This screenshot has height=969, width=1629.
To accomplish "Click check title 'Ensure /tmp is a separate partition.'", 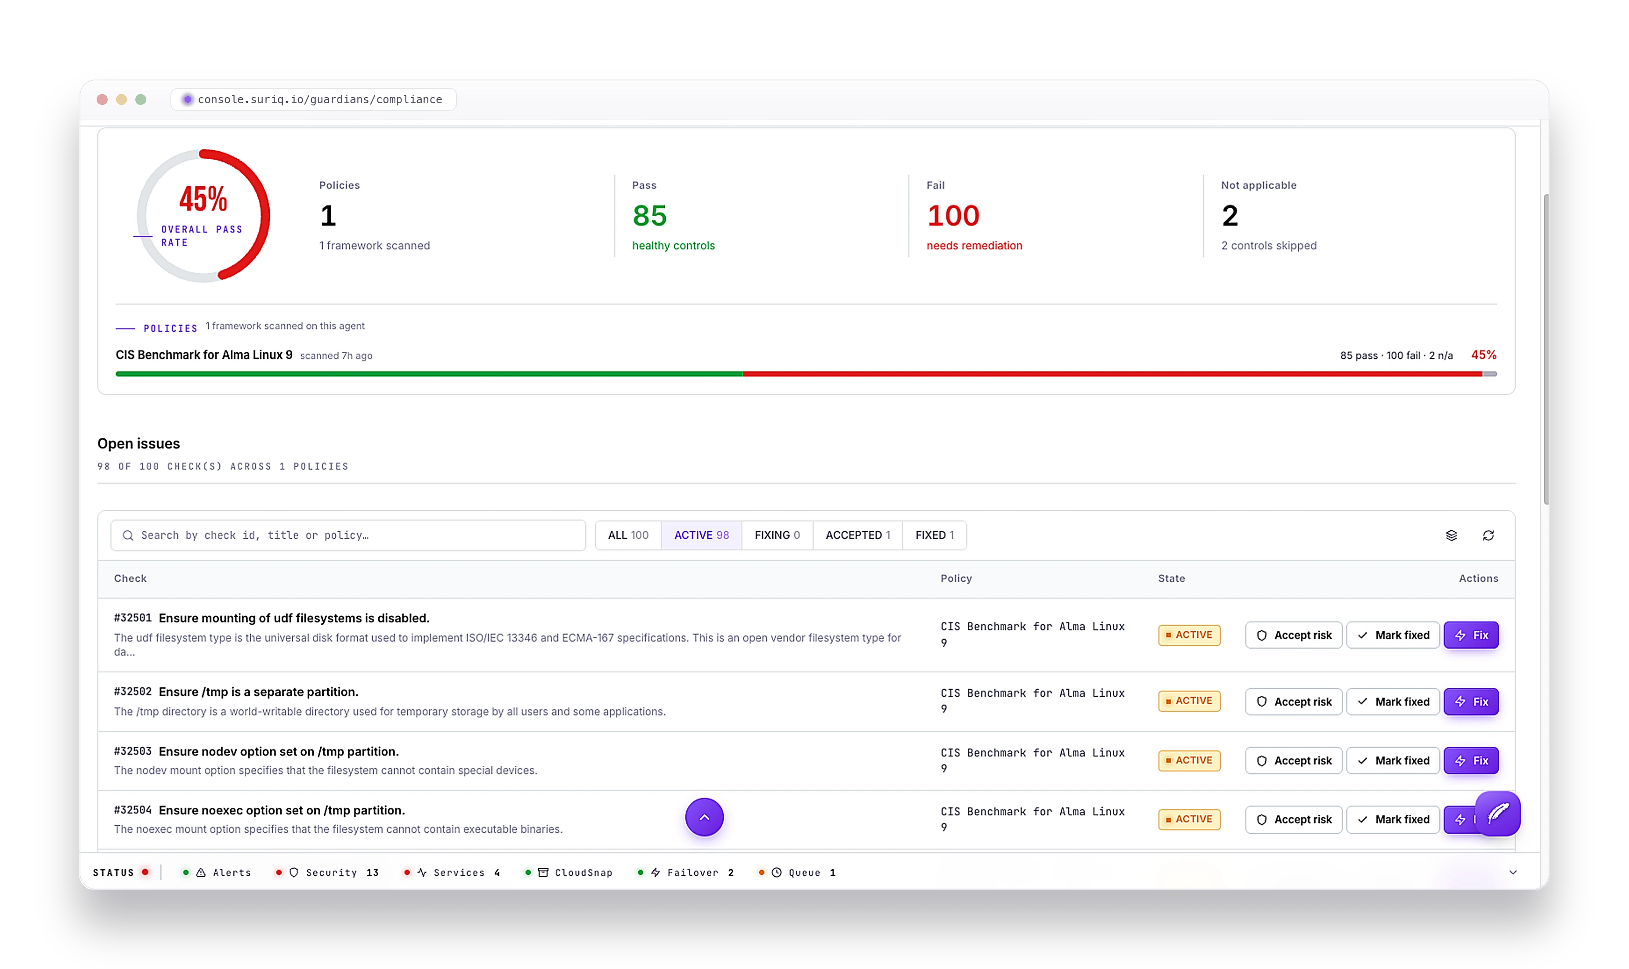I will pos(259,692).
